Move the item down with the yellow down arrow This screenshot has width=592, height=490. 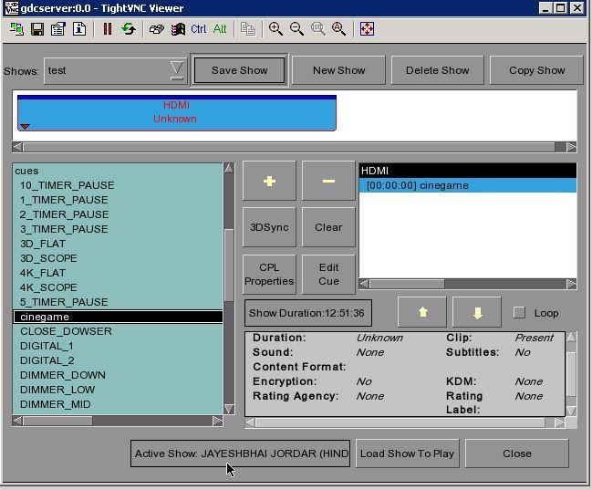[477, 312]
